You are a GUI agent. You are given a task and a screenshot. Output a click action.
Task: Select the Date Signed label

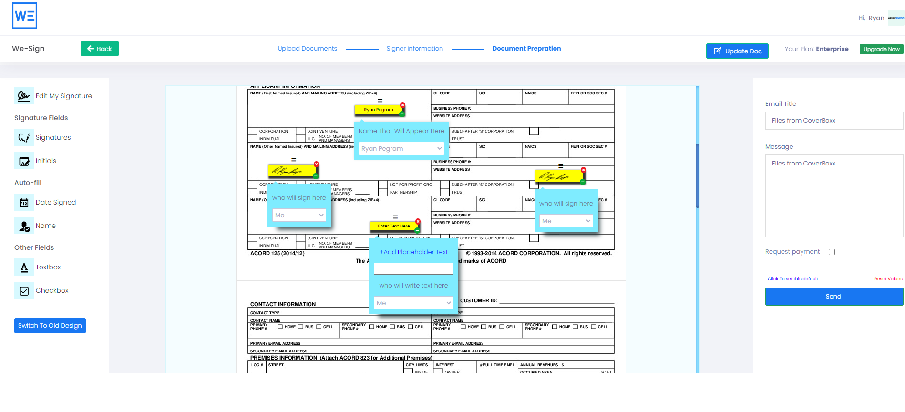56,202
